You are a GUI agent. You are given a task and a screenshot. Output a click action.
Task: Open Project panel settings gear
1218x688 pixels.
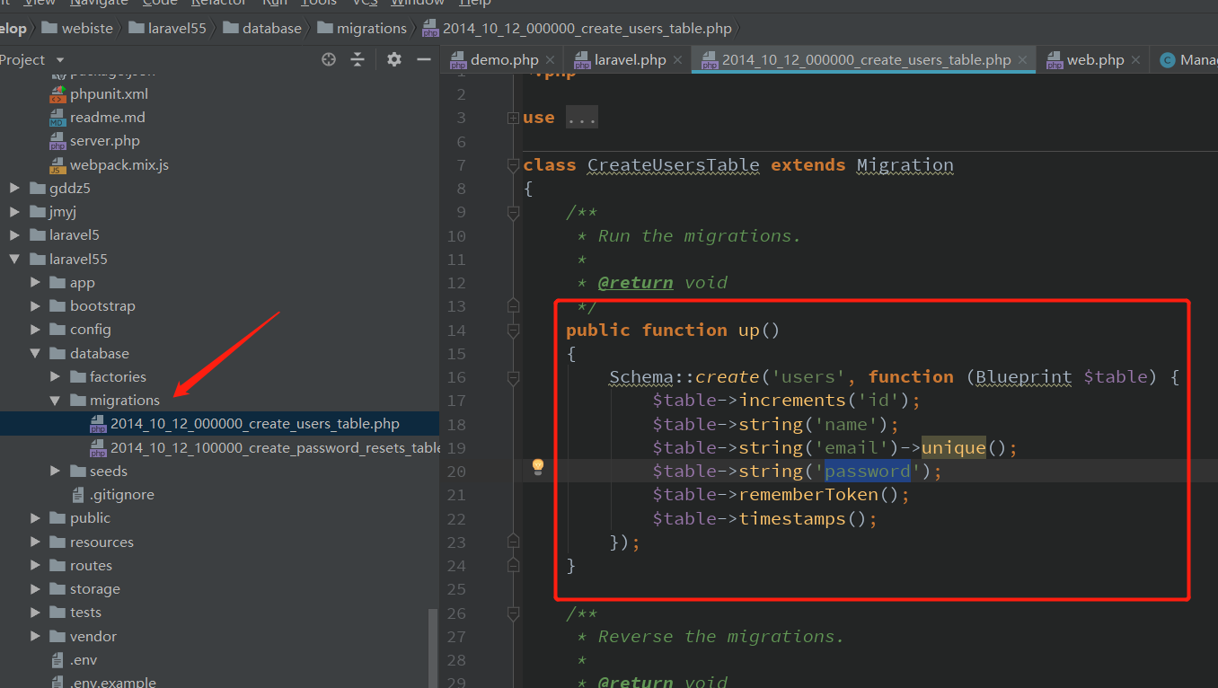pyautogui.click(x=394, y=59)
